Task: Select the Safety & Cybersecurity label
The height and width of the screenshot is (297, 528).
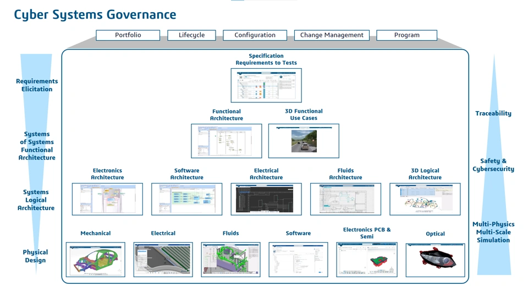Action: [x=493, y=165]
